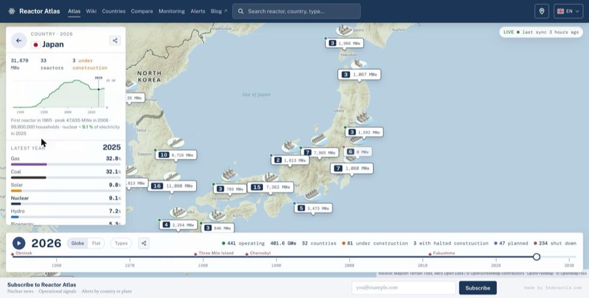Click the Hydro 7.2% row
Image resolution: width=589 pixels, height=298 pixels.
click(x=65, y=213)
